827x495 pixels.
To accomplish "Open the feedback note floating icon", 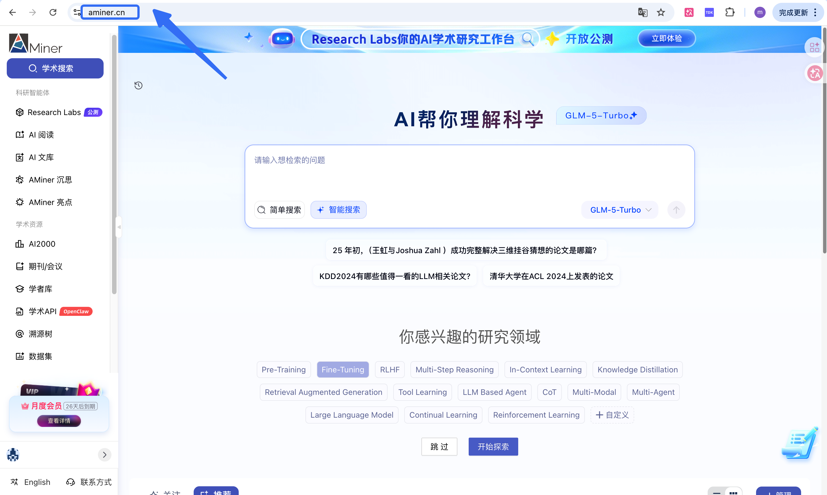I will (800, 444).
